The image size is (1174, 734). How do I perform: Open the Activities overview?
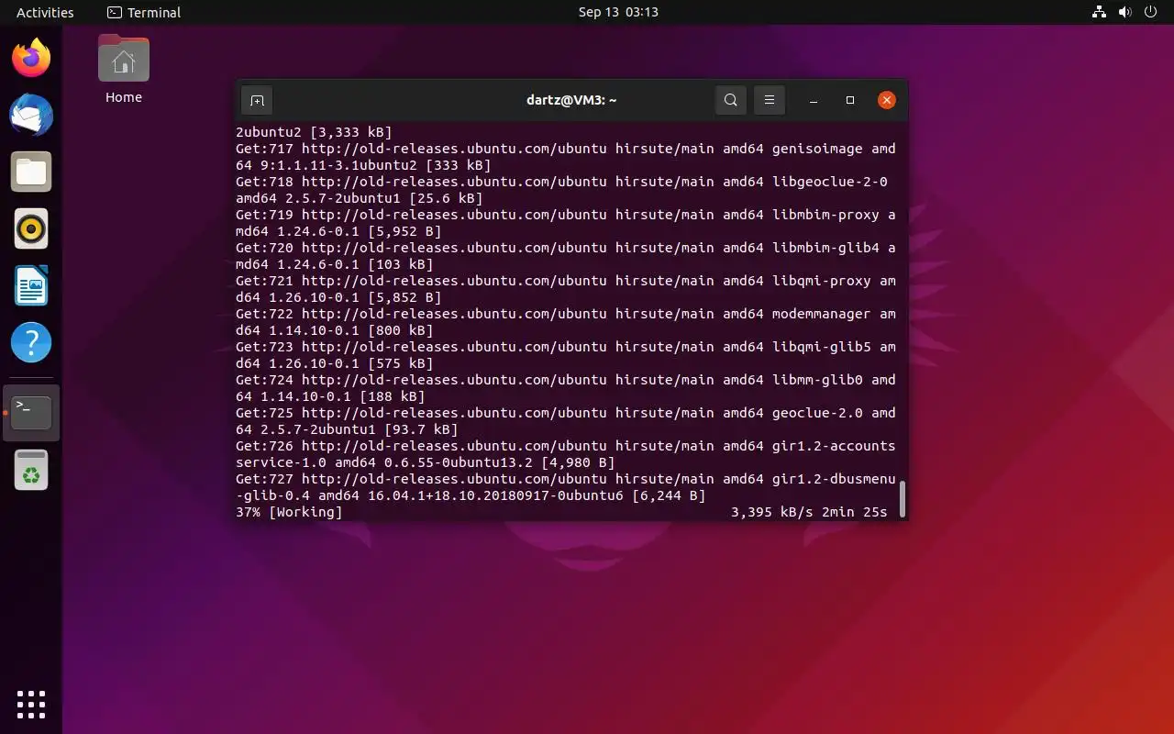(45, 12)
